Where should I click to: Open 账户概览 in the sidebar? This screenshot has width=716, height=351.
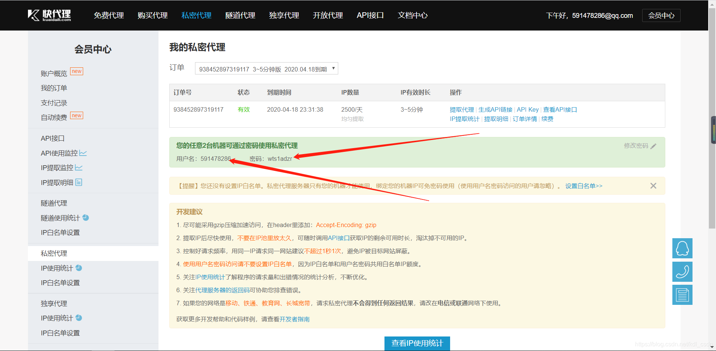[54, 73]
